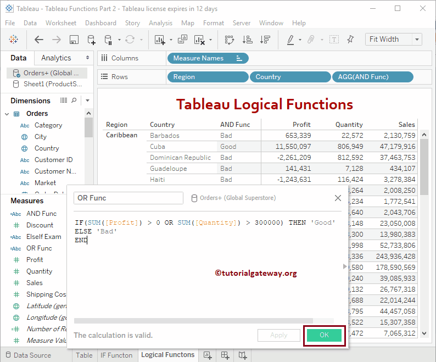Toggle Show mark labels icon

pyautogui.click(x=334, y=40)
